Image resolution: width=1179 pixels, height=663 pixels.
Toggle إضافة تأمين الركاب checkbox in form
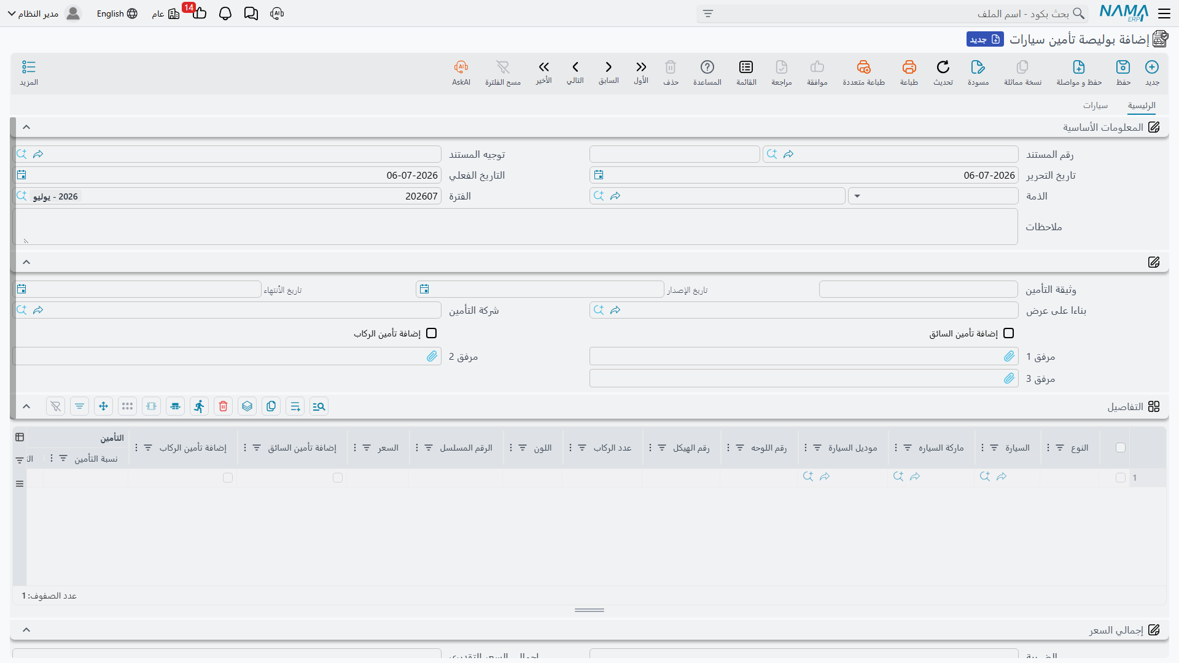click(432, 333)
